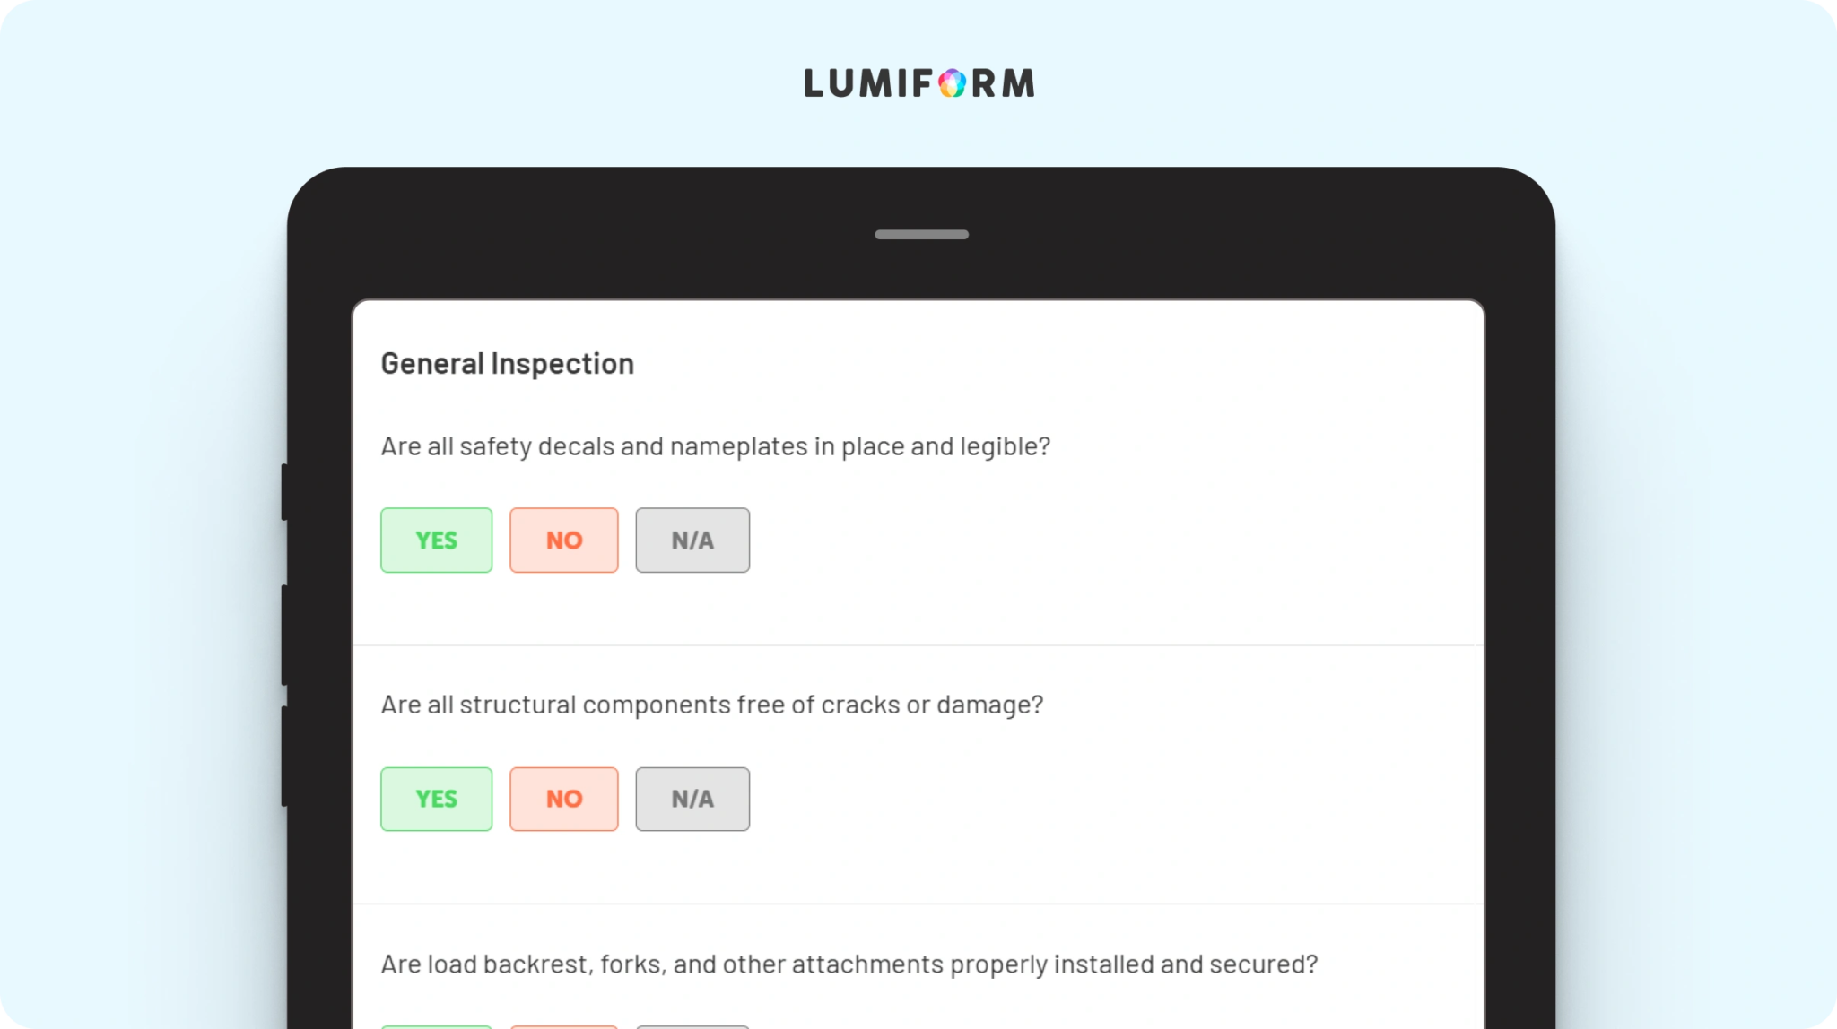Select NO for safety decals question
This screenshot has width=1837, height=1029.
pyautogui.click(x=564, y=540)
